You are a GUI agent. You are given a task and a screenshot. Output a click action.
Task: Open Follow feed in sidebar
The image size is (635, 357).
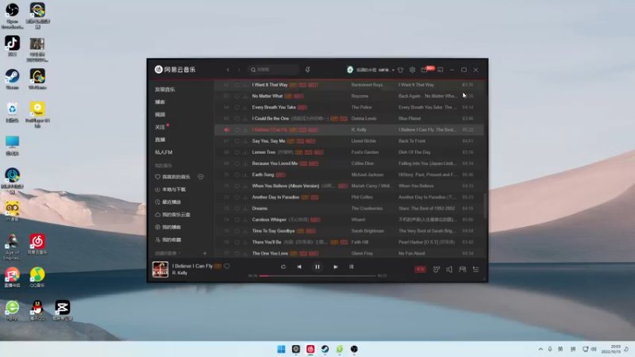pos(160,127)
